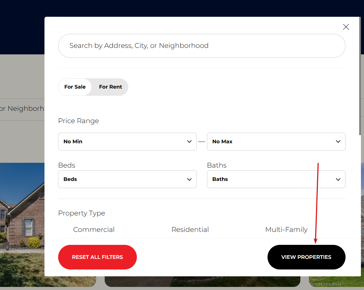
Task: Click the background neighborhood search field
Action: (22, 108)
